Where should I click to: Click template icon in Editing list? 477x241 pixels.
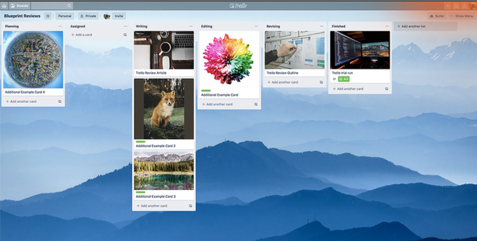click(256, 104)
